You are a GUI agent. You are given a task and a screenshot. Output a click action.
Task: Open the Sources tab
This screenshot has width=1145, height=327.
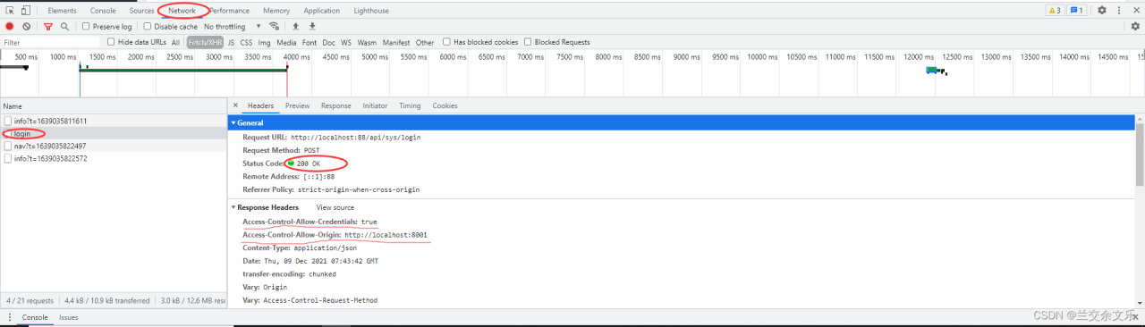point(142,11)
